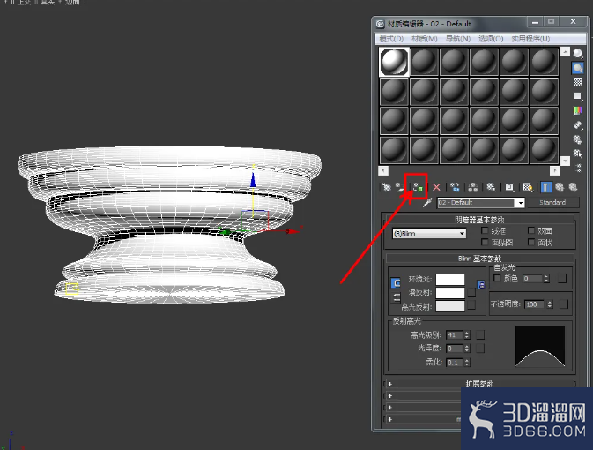Click 不透明度 map button
Image resolution: width=593 pixels, height=450 pixels.
[564, 304]
